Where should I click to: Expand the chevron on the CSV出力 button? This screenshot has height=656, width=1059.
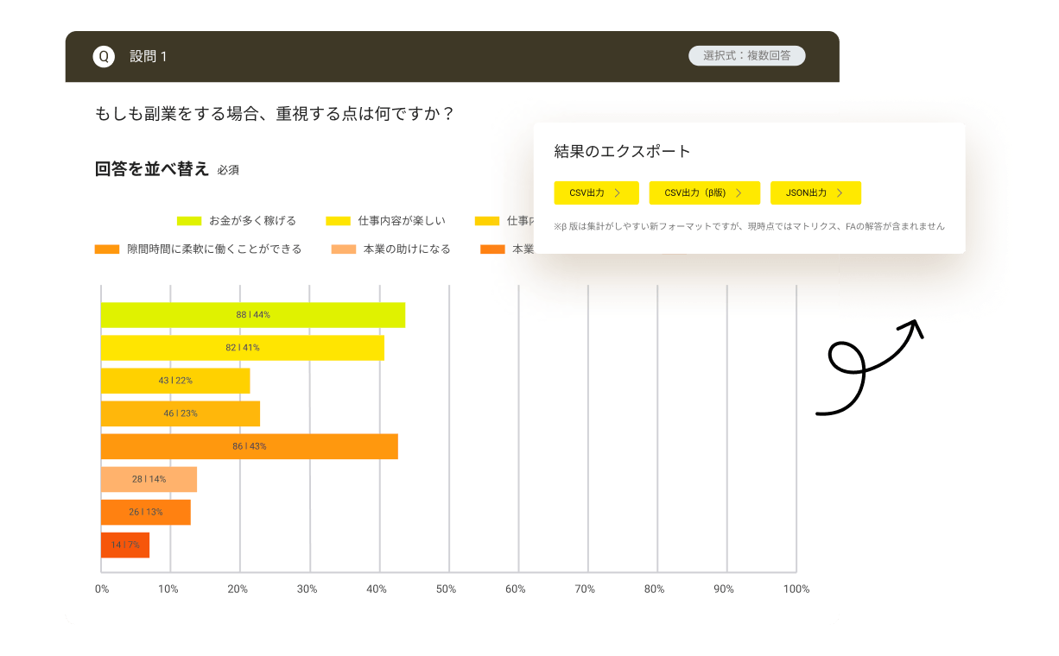point(619,193)
